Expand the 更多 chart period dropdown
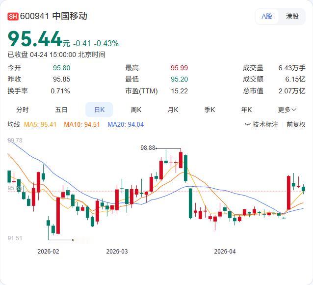Viewport: 313px width, 285px height. point(287,110)
